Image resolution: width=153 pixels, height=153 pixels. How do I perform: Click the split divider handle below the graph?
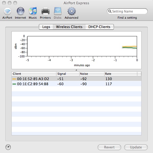[76, 70]
